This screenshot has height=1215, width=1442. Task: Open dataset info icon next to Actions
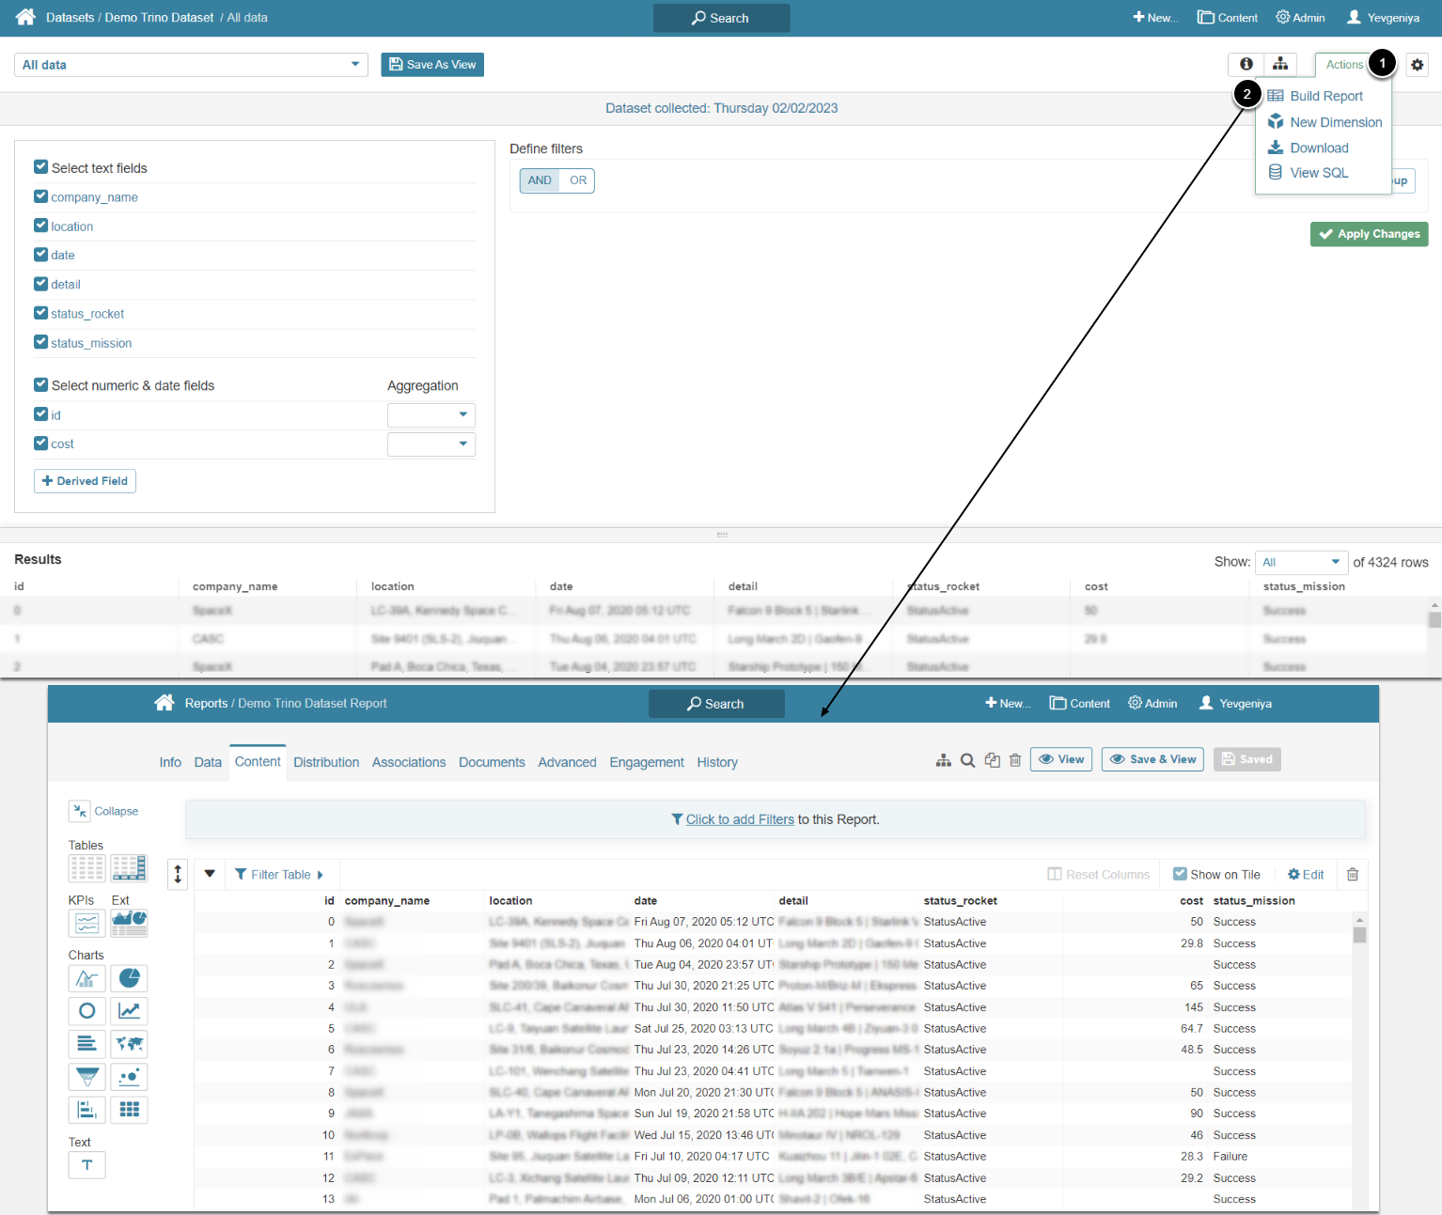pos(1246,64)
